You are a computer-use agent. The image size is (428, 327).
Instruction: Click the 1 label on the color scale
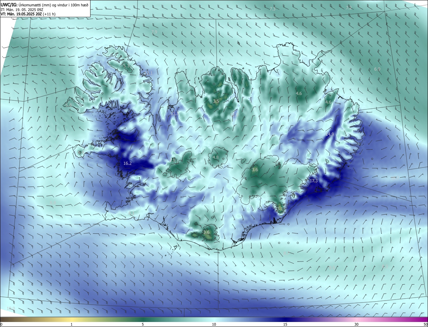point(72,324)
